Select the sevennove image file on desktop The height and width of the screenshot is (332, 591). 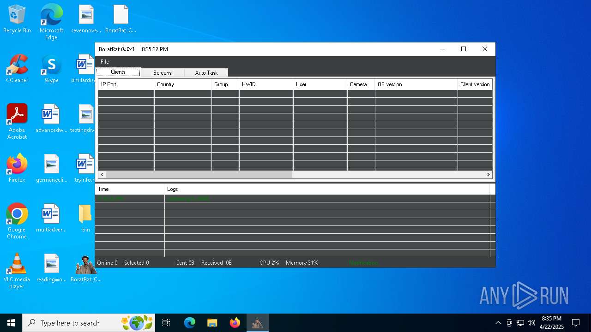coord(86,19)
